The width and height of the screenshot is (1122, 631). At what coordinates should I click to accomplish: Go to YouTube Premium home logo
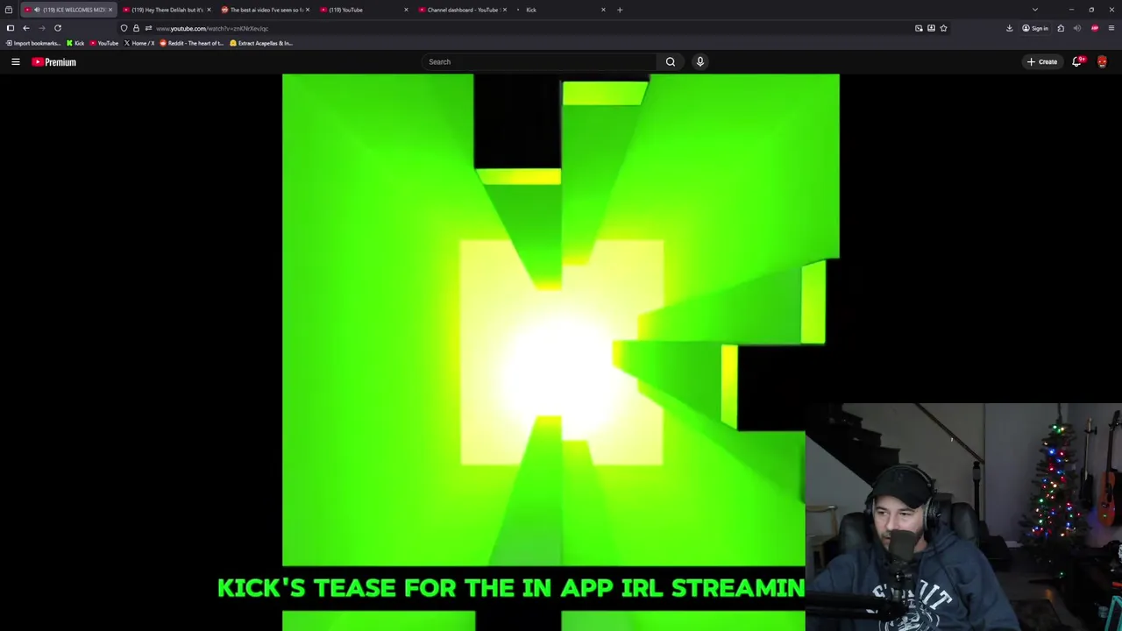pyautogui.click(x=54, y=61)
